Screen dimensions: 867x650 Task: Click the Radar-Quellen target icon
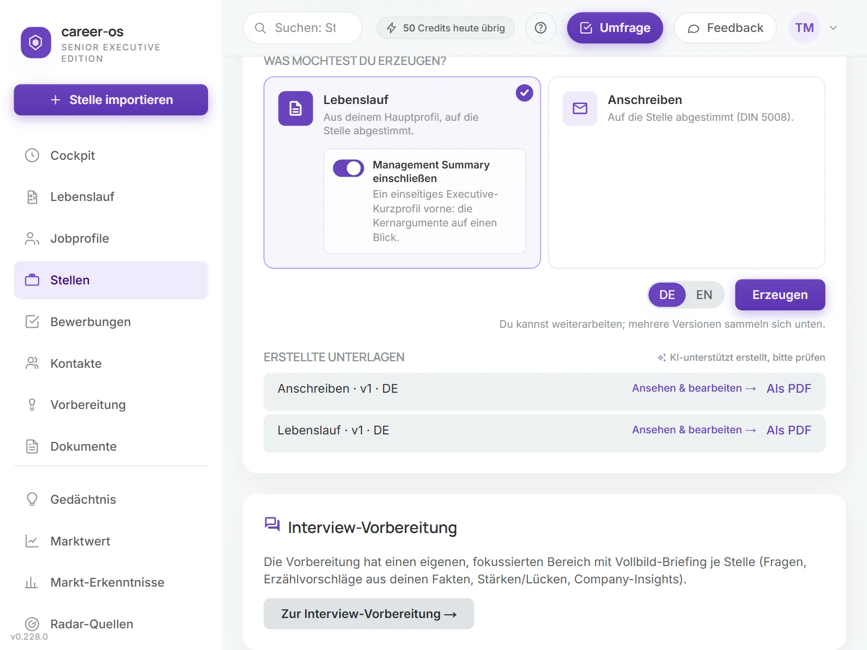(32, 624)
